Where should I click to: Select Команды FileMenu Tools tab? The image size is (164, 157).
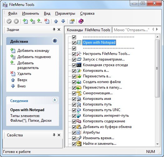89,30
